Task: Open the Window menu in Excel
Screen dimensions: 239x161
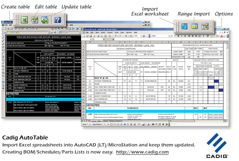Action: [x=129, y=32]
